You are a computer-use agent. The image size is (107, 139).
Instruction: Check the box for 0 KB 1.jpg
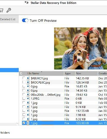(x=24, y=103)
